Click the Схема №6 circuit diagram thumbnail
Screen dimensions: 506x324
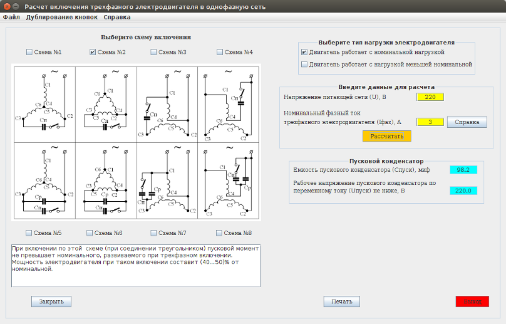[x=105, y=180]
